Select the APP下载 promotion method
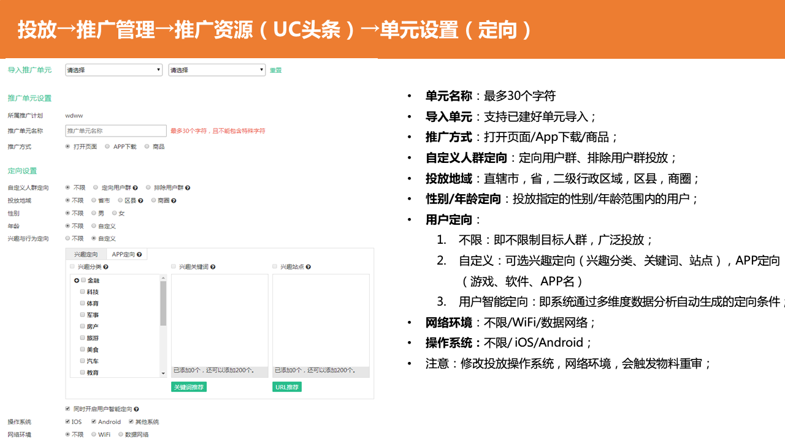 coord(107,146)
